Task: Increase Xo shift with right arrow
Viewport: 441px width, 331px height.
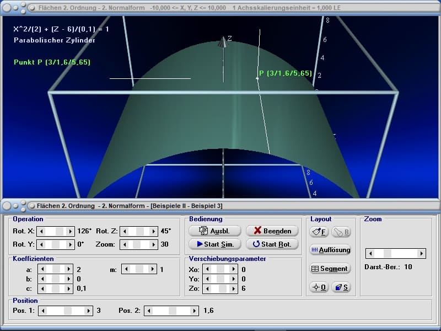Action: (x=233, y=269)
